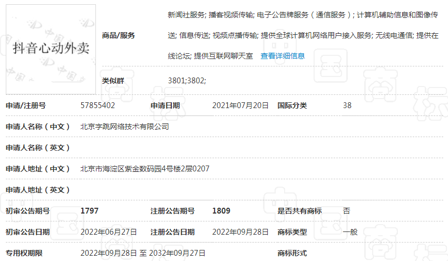Image resolution: width=448 pixels, height=261 pixels.
Task: Click the 类似群 label
Action: 113,81
